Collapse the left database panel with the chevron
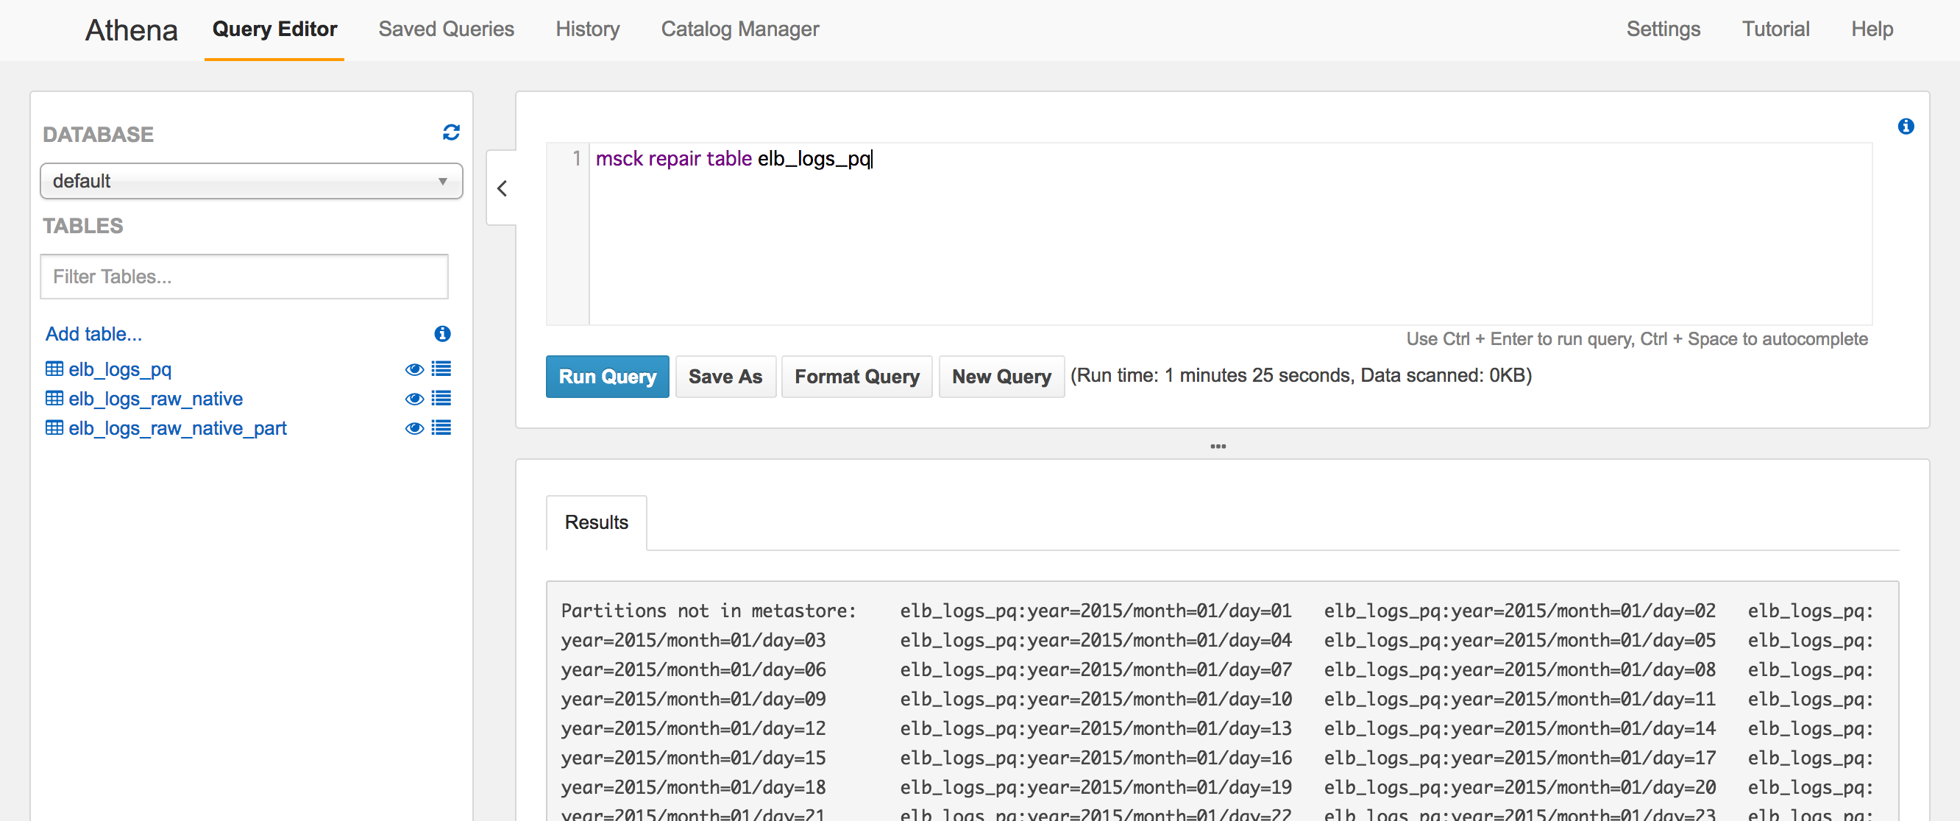Screen dimensions: 1960x821 pos(502,188)
